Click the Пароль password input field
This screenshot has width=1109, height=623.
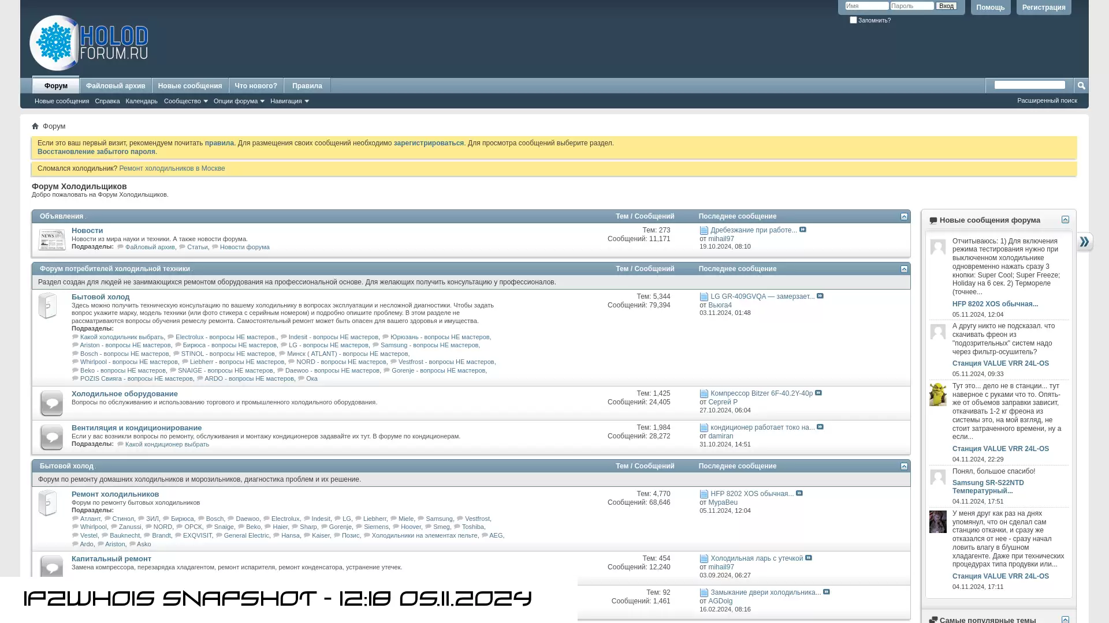point(912,6)
